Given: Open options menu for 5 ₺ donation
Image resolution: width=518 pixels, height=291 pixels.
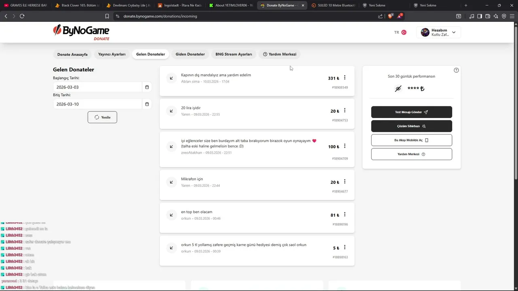Looking at the screenshot, I should (x=345, y=247).
